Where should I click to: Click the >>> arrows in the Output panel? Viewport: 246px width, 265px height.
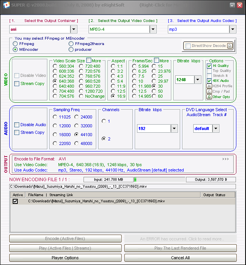[x=225, y=159]
